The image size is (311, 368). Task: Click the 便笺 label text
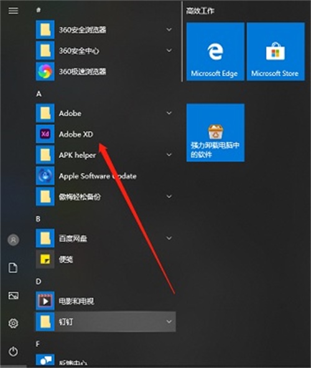coord(66,259)
